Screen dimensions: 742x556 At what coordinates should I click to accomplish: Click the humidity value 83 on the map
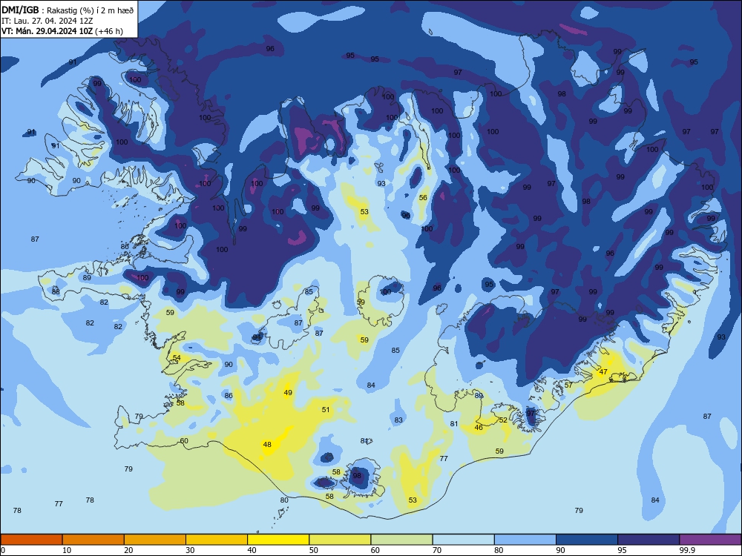398,420
